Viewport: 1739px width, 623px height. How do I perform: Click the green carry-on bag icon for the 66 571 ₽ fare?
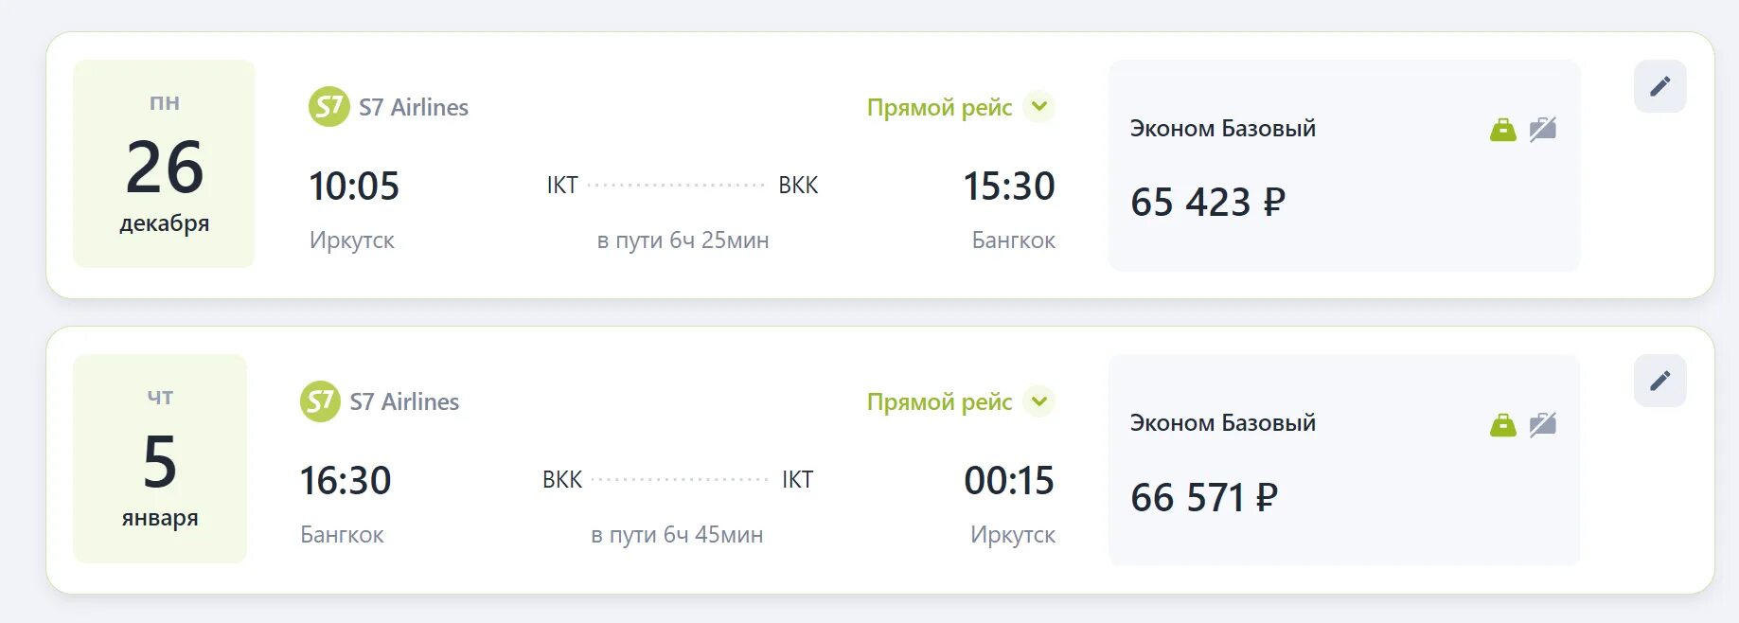click(x=1502, y=424)
